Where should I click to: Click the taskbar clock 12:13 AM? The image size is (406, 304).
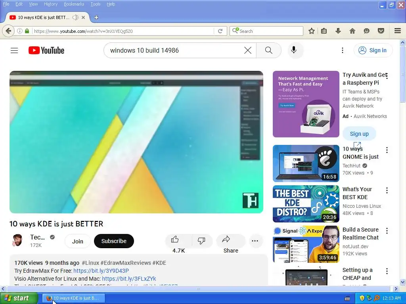(x=391, y=298)
